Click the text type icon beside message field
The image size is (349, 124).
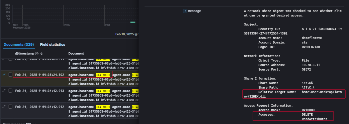click(x=185, y=11)
